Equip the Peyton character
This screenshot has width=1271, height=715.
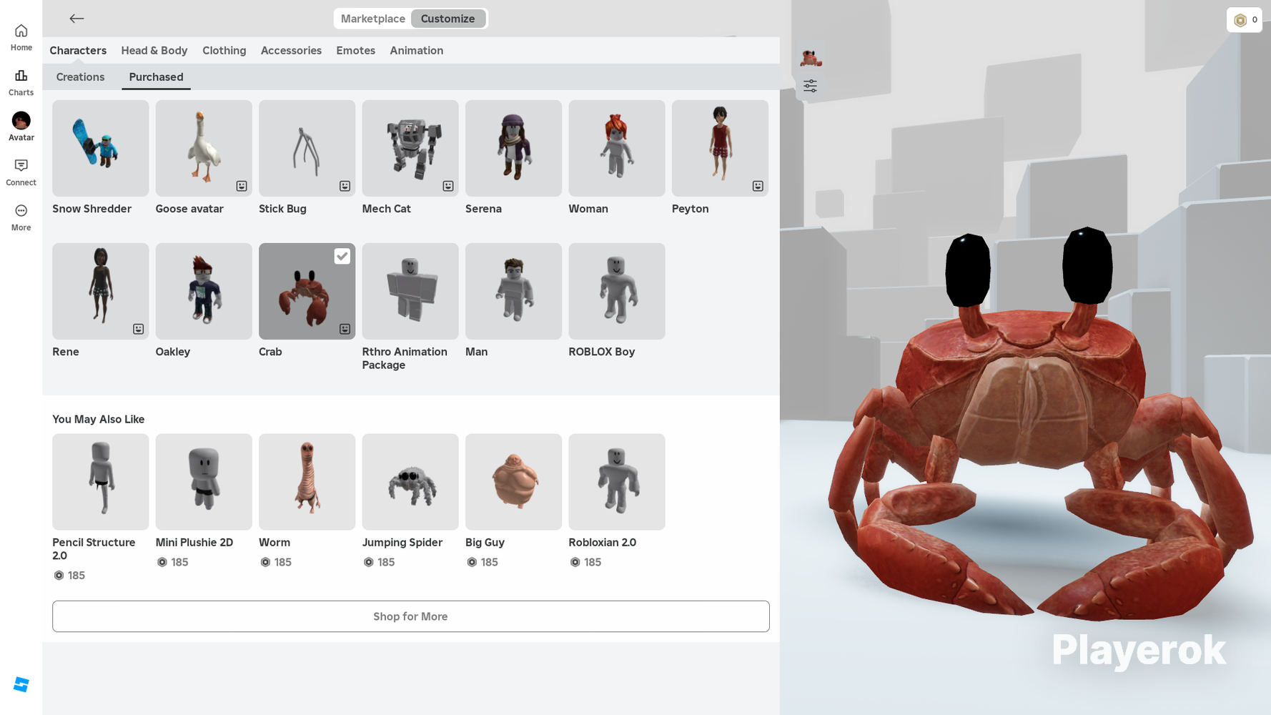tap(720, 148)
